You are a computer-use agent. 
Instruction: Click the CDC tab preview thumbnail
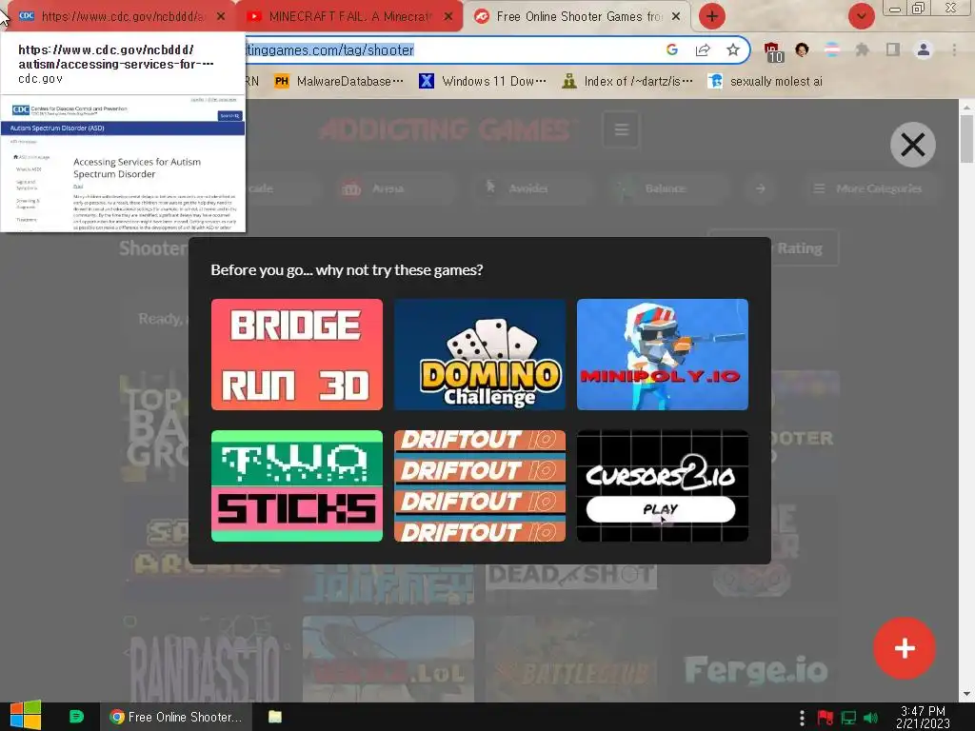tap(123, 163)
